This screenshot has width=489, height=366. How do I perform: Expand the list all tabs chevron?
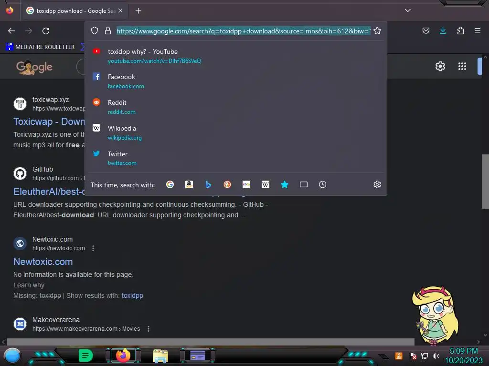tap(408, 10)
